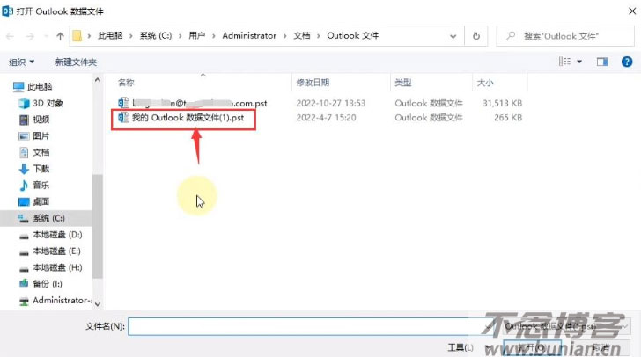Viewport: 641px width, 357px height.
Task: Go up one folder level arrow
Action: tap(60, 36)
